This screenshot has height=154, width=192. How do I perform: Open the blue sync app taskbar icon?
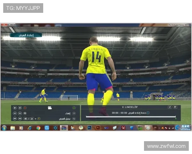coord(47,128)
